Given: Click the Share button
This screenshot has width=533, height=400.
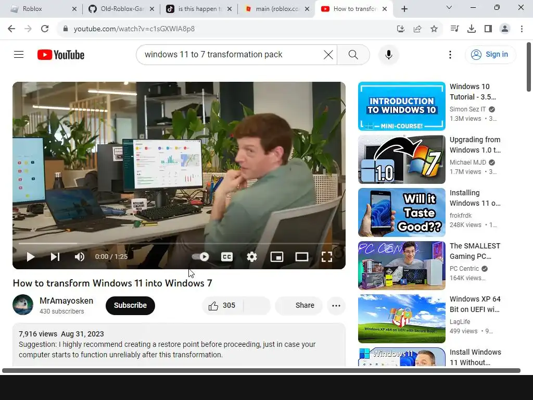Looking at the screenshot, I should click(x=299, y=305).
